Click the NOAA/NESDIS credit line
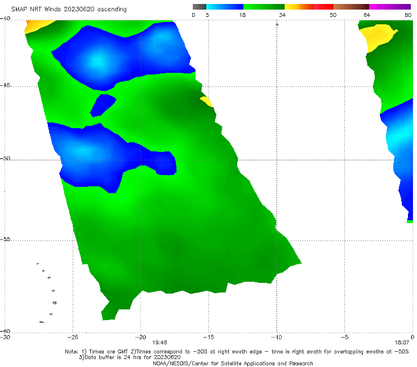 coord(233,363)
